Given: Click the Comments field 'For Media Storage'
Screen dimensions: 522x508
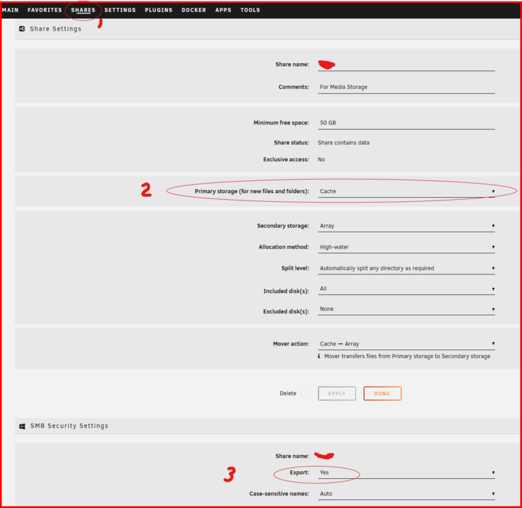Looking at the screenshot, I should [406, 87].
